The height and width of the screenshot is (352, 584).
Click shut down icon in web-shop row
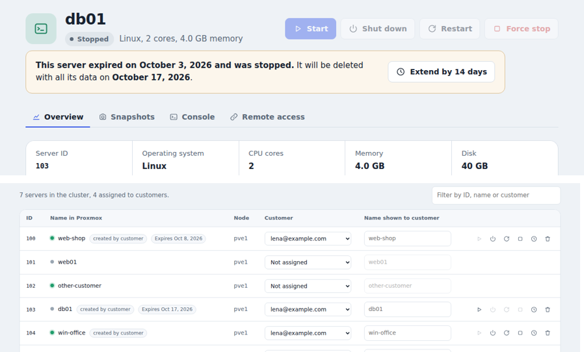coord(493,239)
